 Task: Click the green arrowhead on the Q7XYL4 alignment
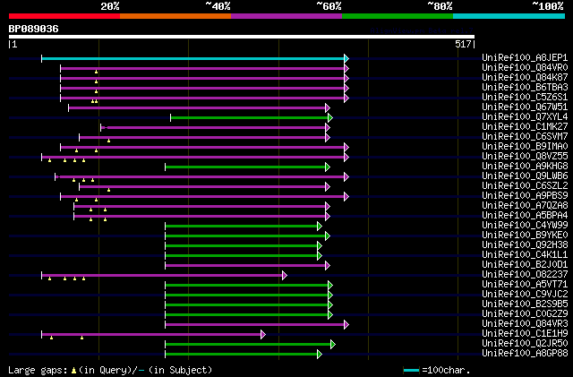[x=330, y=117]
